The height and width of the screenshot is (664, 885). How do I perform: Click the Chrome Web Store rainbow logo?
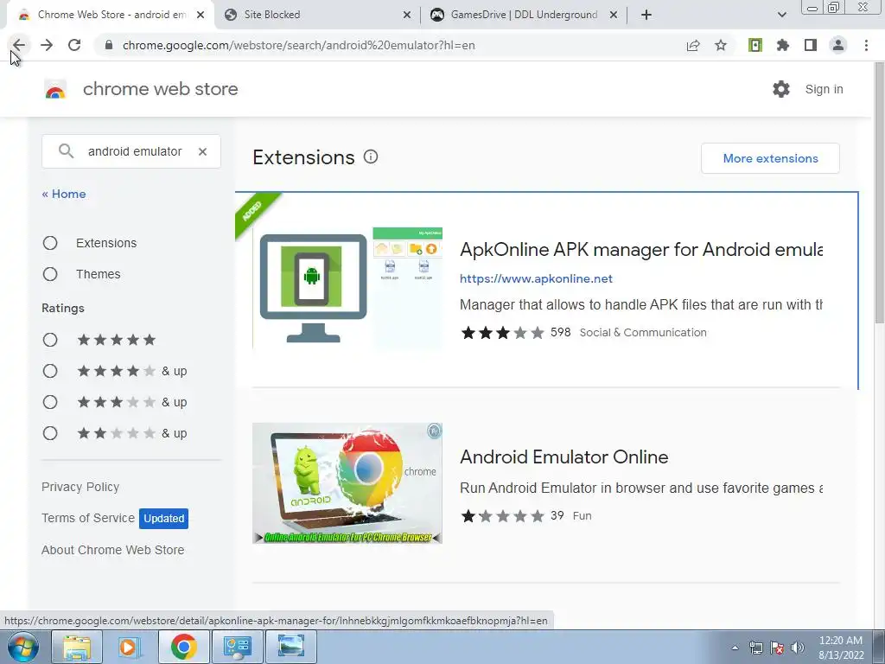(x=55, y=90)
